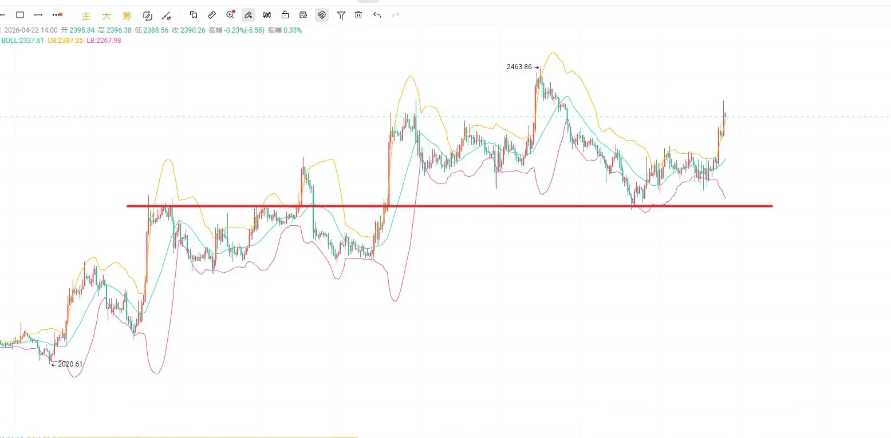
Task: Click the UB:2387.25 upper band label
Action: [65, 41]
